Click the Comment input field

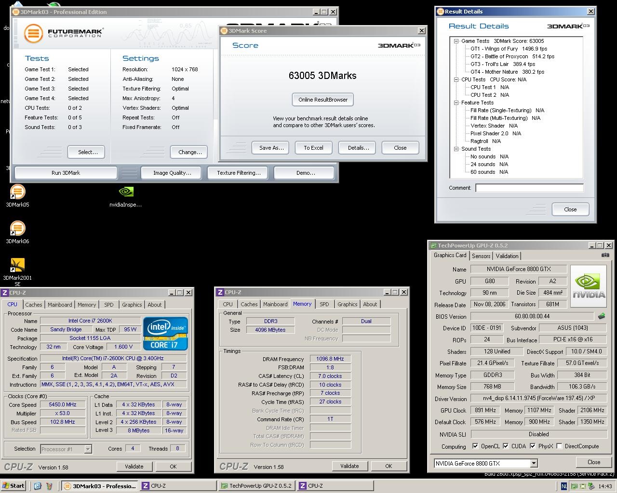[x=529, y=188]
